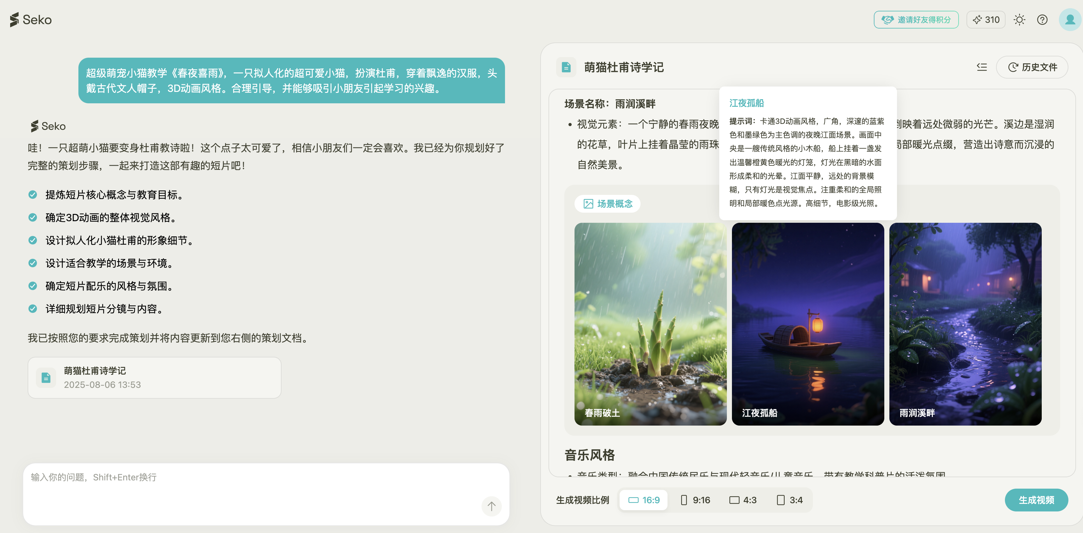Open the 历史文件 history files button
The width and height of the screenshot is (1083, 533).
click(x=1032, y=67)
